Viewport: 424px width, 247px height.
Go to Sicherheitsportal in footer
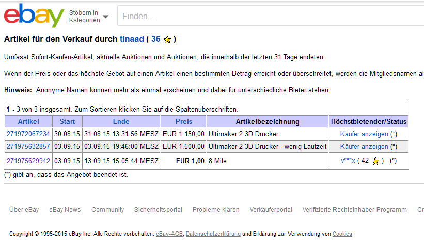158,210
